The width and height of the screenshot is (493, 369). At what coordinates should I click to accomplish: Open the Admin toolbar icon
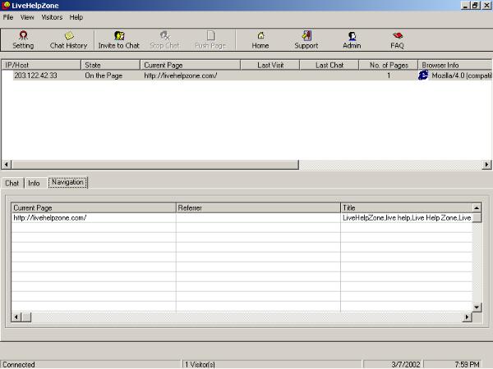pos(352,40)
